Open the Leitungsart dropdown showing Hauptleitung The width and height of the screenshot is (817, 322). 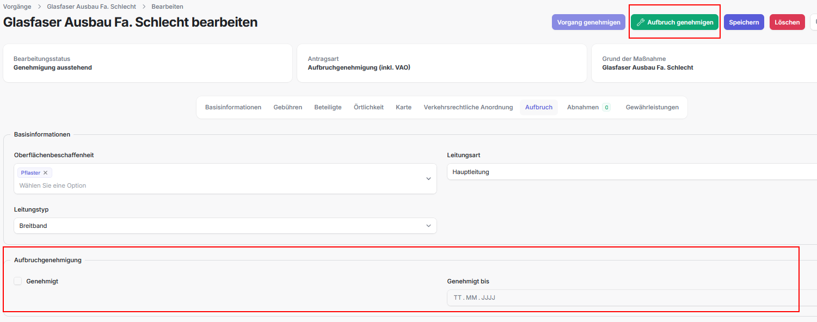pyautogui.click(x=631, y=172)
